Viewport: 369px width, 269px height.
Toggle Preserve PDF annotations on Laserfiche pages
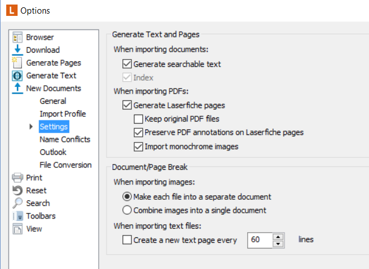coord(138,133)
